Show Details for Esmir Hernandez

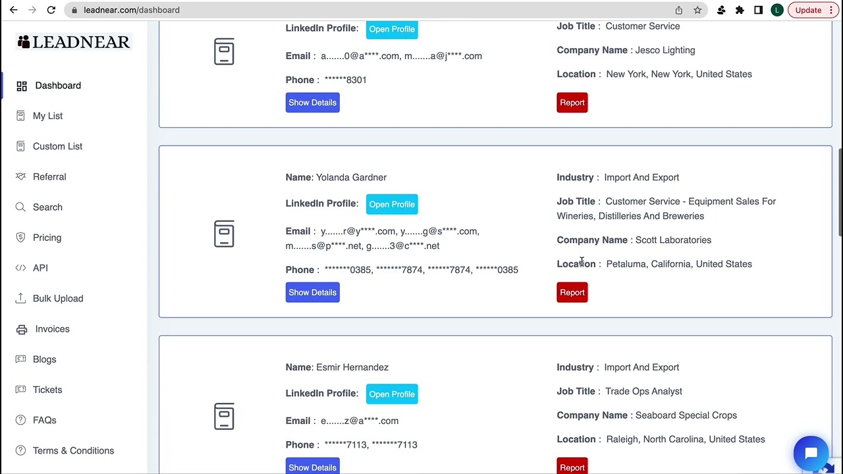312,466
